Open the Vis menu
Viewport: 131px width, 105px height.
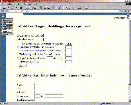(x=15, y=4)
